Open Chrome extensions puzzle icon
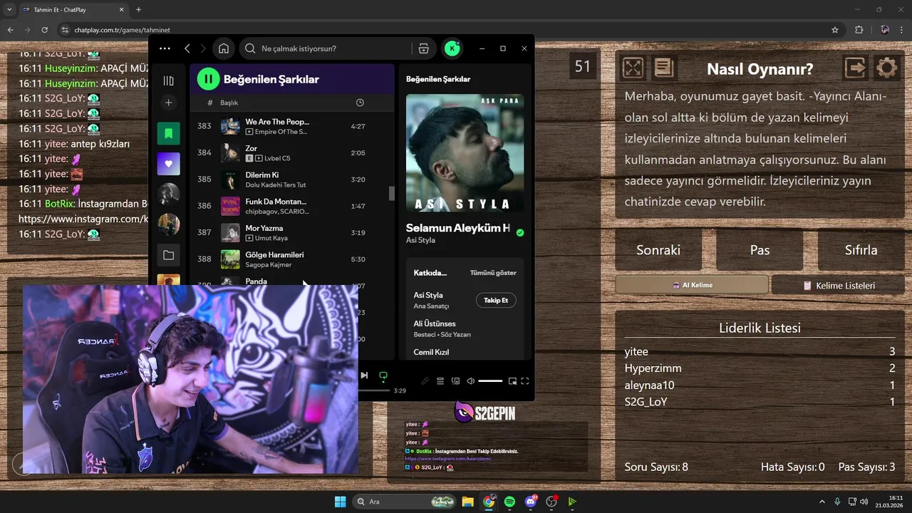 859,30
